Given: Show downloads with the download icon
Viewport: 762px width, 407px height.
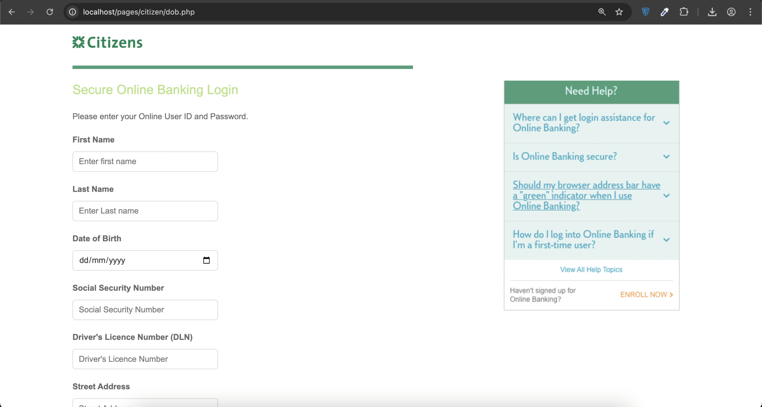Looking at the screenshot, I should [x=712, y=12].
